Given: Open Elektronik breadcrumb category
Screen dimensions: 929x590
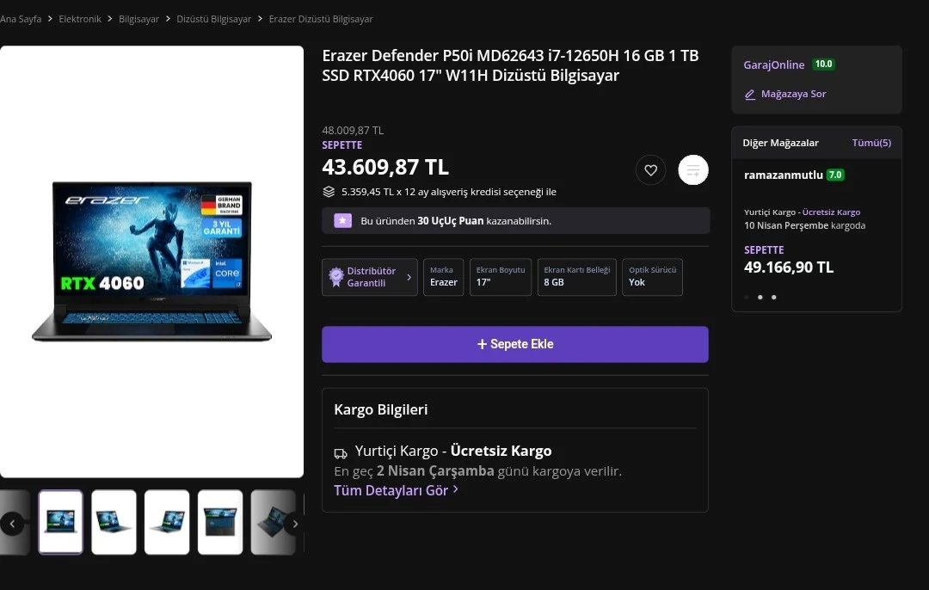Looking at the screenshot, I should coord(80,19).
